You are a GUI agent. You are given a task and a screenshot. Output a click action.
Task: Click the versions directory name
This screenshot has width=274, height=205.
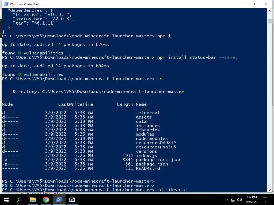point(146,151)
